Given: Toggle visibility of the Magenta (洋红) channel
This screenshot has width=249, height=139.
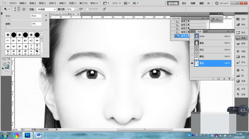Looking at the screenshot, I should pyautogui.click(x=192, y=50).
